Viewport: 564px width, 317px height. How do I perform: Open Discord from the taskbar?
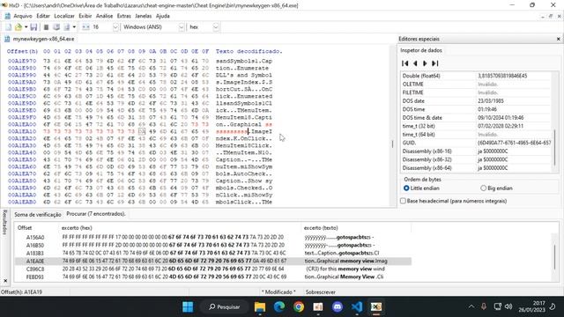coord(338,307)
